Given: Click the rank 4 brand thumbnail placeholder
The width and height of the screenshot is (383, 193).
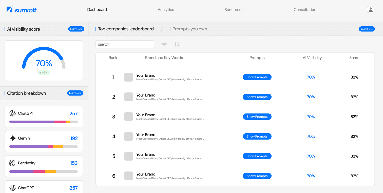Looking at the screenshot, I should coord(128,136).
